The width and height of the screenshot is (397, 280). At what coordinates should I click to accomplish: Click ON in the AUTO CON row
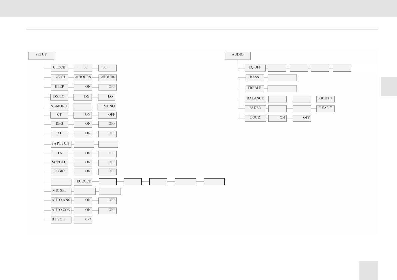tap(83, 210)
